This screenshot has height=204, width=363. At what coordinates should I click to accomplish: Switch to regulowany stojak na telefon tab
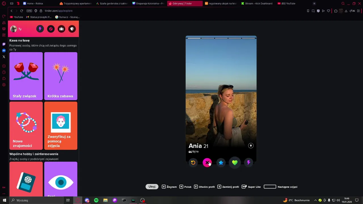click(221, 3)
